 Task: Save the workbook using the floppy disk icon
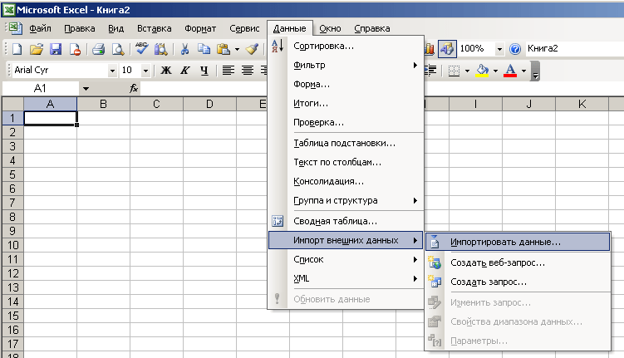pos(56,49)
